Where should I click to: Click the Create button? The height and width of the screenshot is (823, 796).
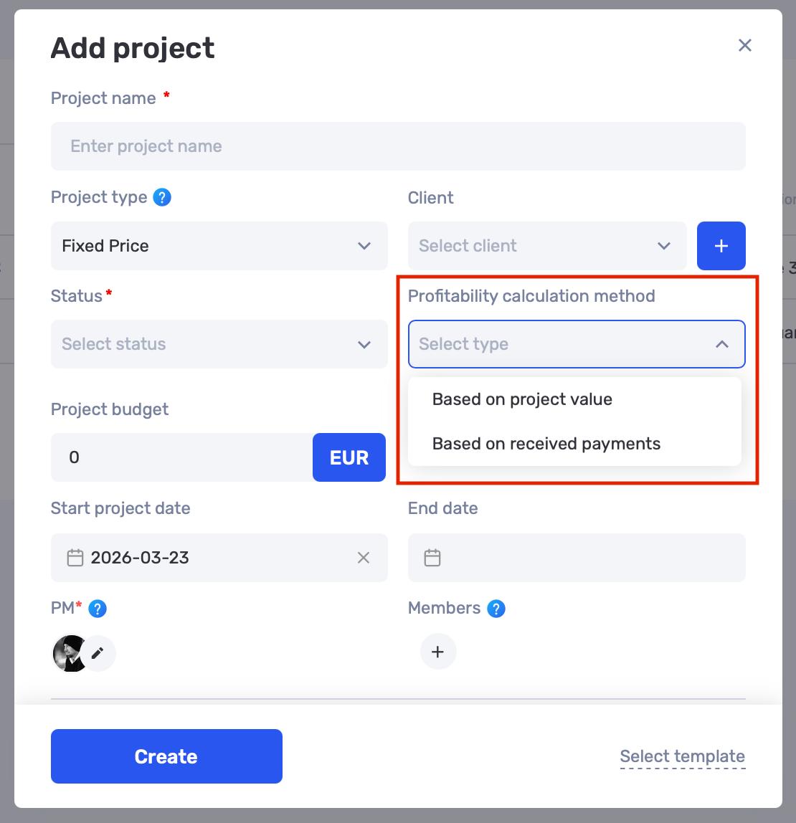(166, 756)
